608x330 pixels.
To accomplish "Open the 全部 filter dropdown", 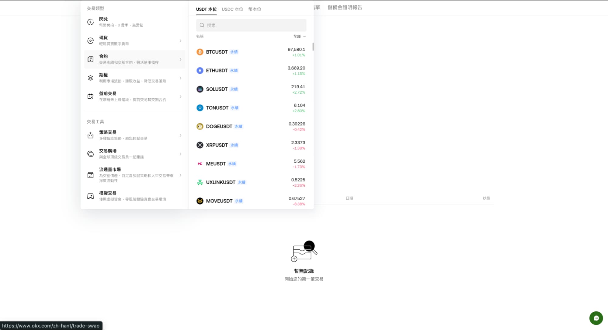I will (300, 36).
